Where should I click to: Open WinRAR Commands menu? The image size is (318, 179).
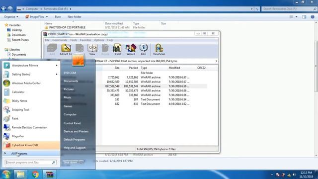click(60, 40)
